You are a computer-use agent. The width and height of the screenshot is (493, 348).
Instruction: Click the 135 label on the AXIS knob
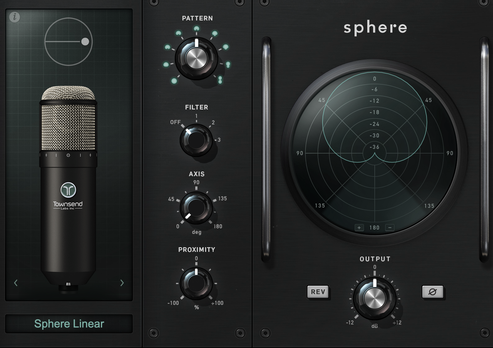pos(222,199)
